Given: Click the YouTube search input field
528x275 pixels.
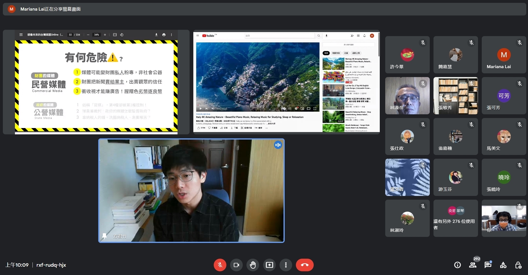Looking at the screenshot, I should click(x=280, y=36).
